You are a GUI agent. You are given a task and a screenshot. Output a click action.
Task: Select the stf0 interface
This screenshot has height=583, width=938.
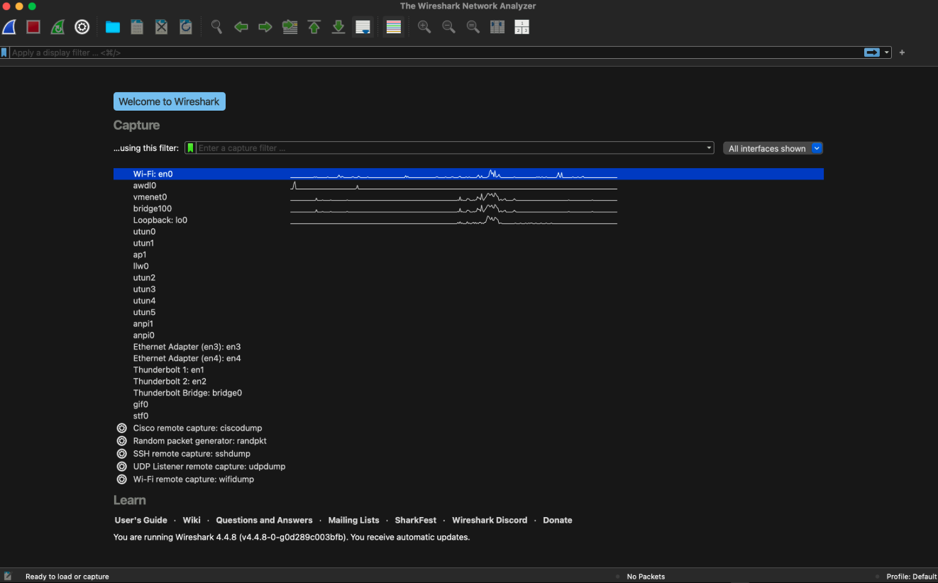coord(468,416)
